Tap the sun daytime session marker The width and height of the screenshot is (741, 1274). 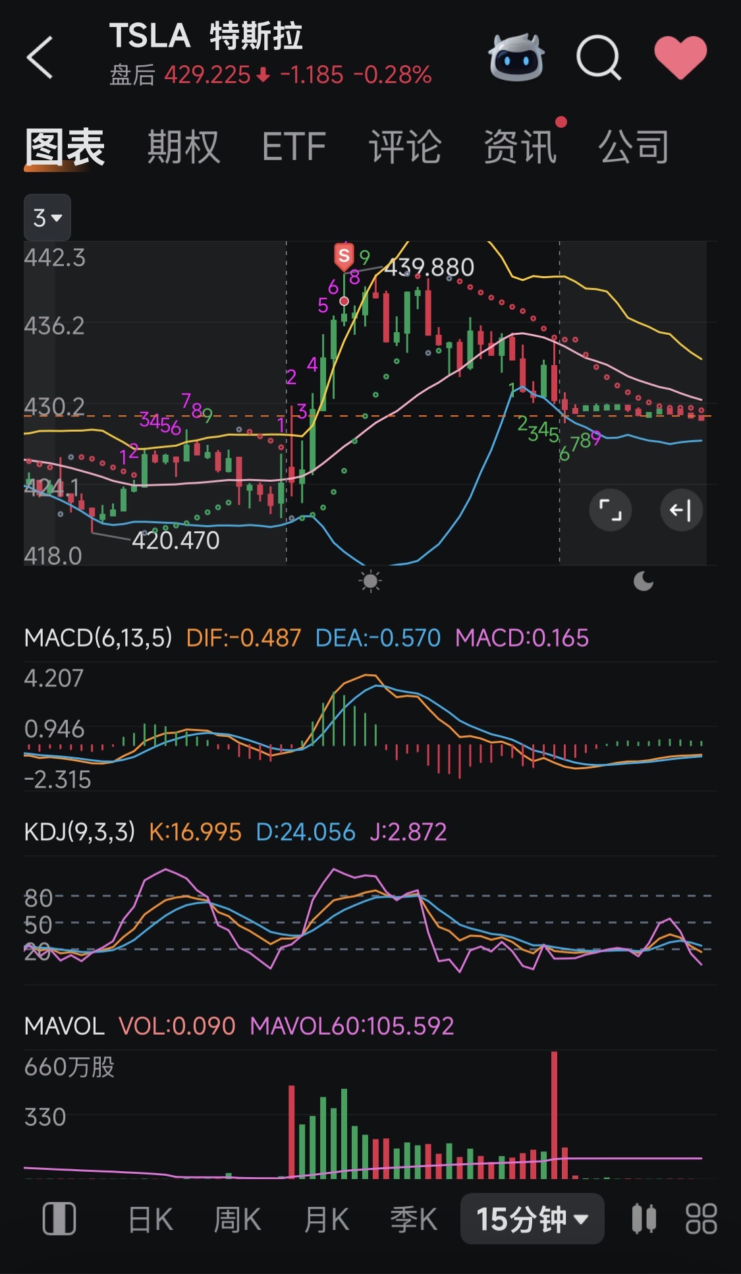tap(370, 581)
